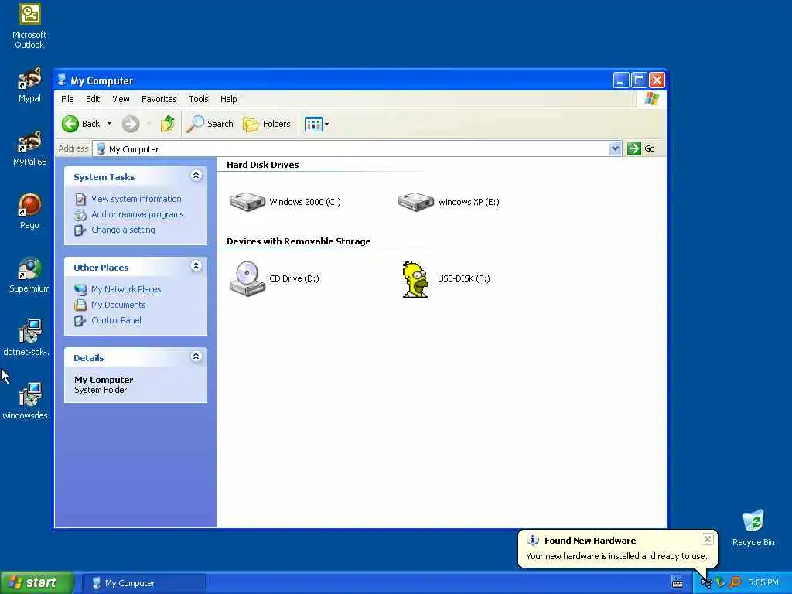
Task: Click the windowsdes installer desktop icon
Action: pyautogui.click(x=27, y=401)
